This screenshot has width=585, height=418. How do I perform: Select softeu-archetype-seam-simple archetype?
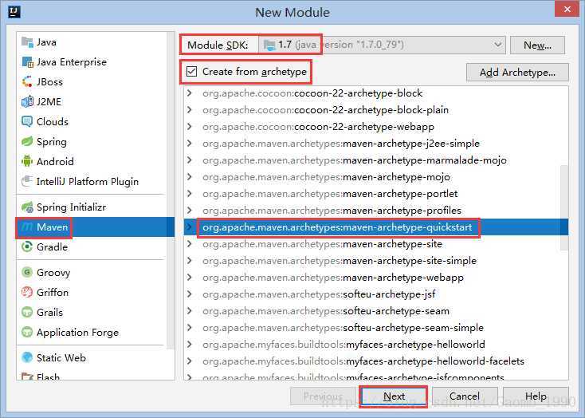[x=376, y=328]
